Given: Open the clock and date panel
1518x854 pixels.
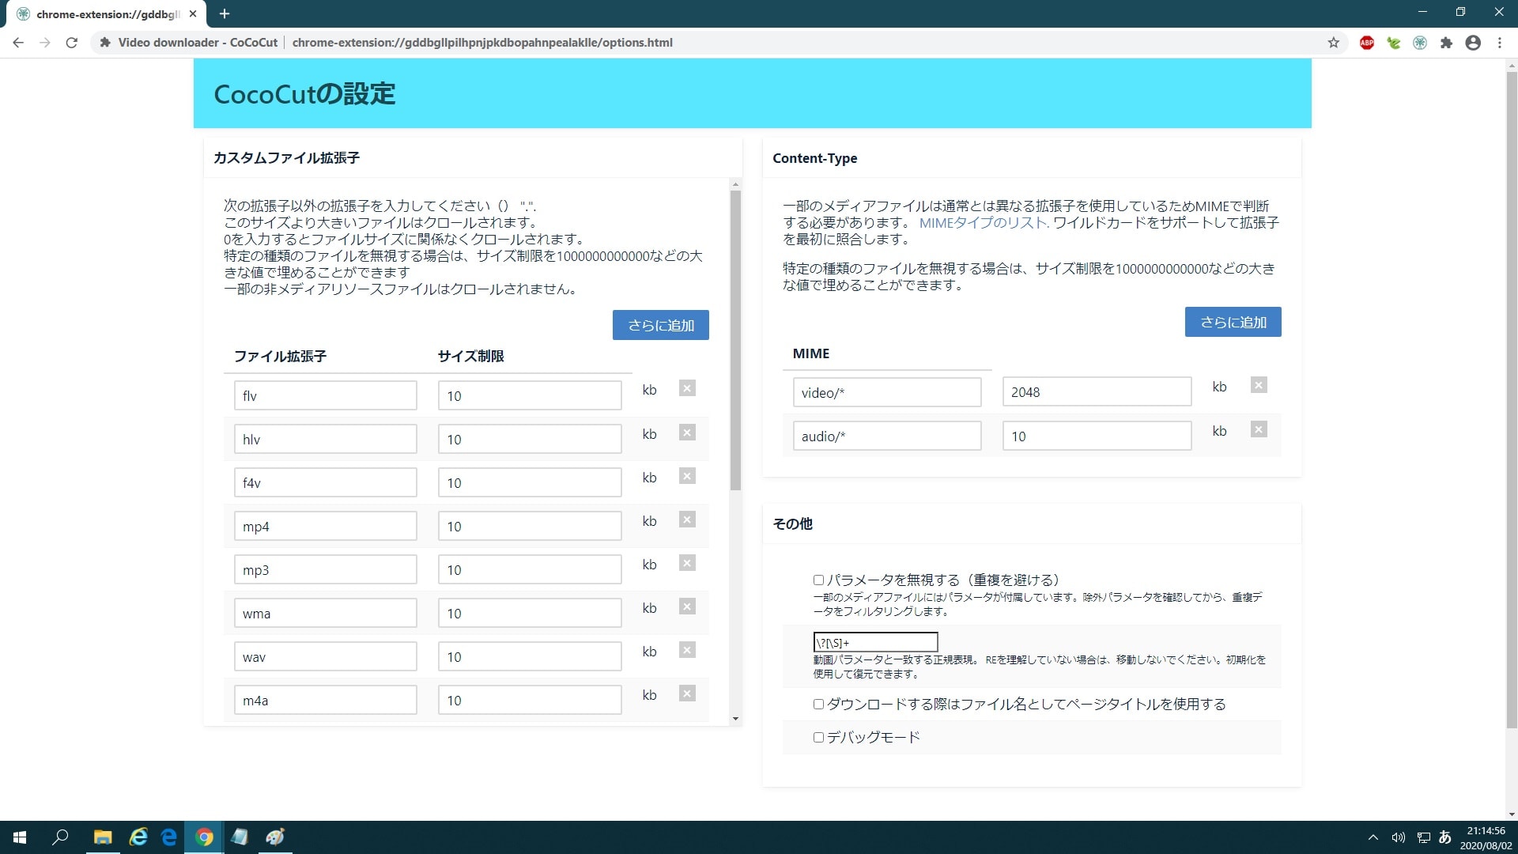Looking at the screenshot, I should tap(1486, 837).
